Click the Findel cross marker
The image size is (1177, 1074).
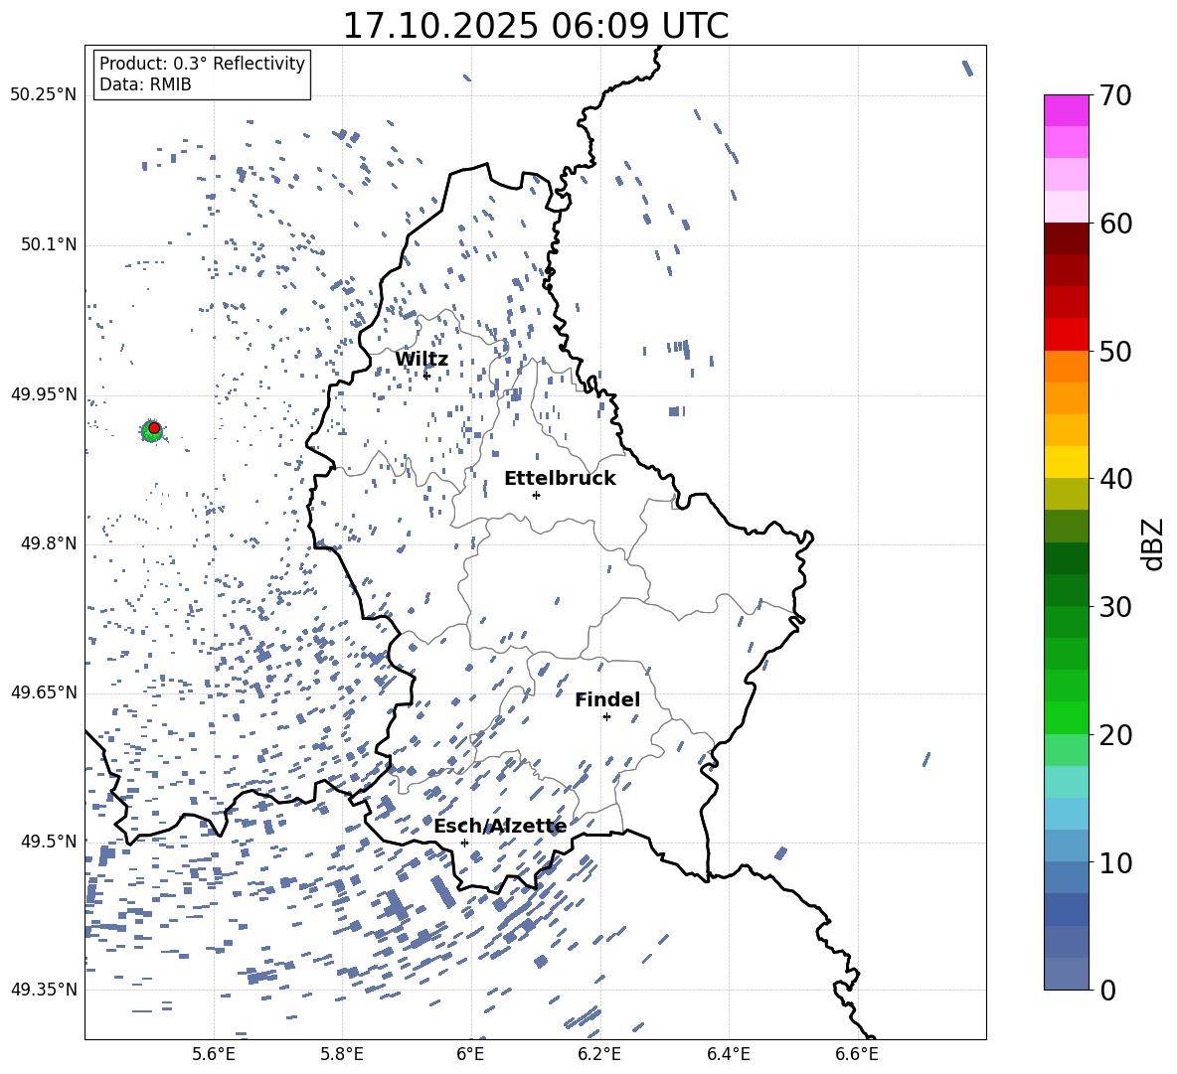[x=606, y=717]
